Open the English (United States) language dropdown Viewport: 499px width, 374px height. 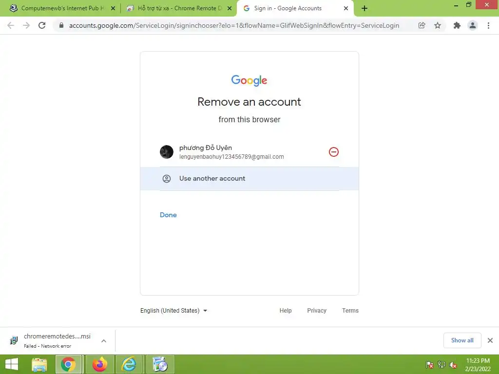[174, 310]
